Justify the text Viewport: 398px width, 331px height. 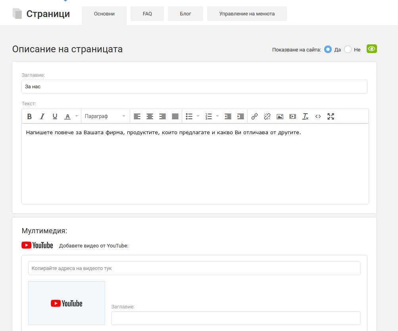[x=175, y=116]
